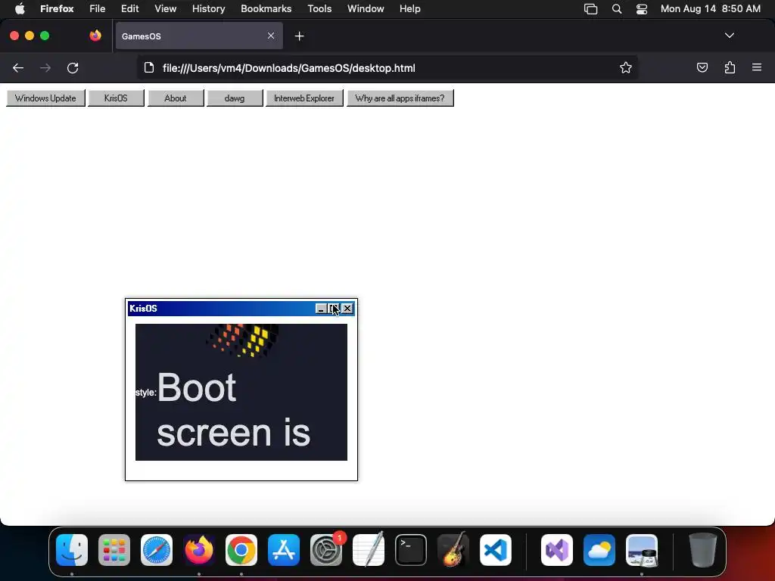This screenshot has width=775, height=581.
Task: Click the KrisOS window title text
Action: coord(143,309)
